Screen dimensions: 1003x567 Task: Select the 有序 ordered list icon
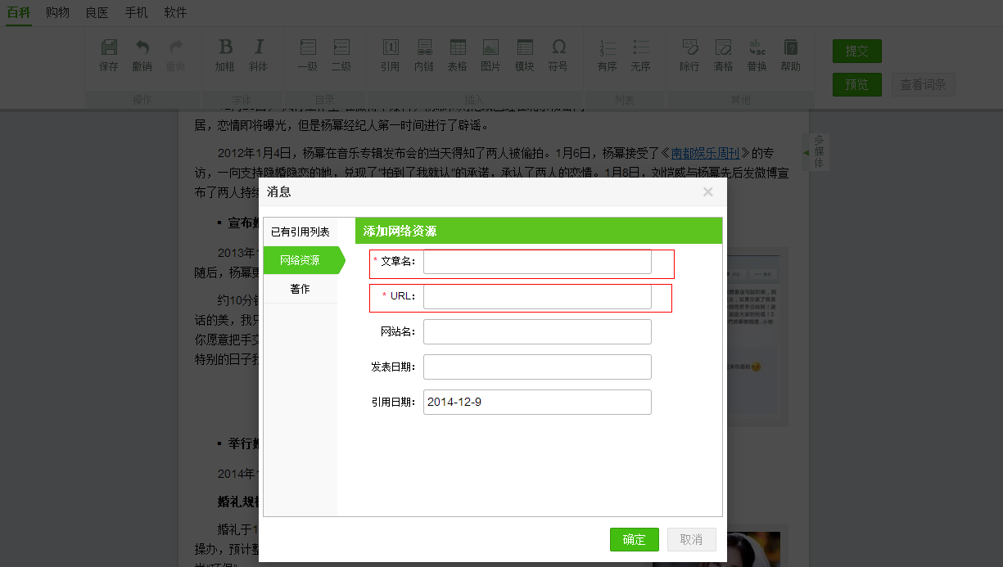[x=608, y=55]
